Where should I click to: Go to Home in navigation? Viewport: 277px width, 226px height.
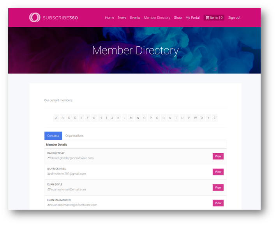tap(109, 18)
